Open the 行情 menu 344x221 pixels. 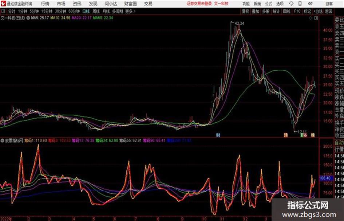pos(45,4)
